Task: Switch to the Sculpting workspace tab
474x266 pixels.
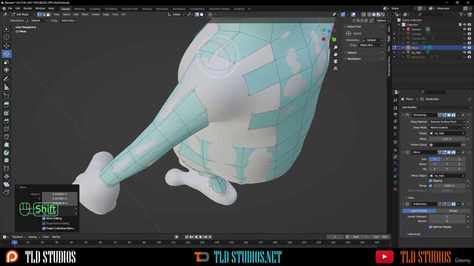Action: tap(94, 9)
